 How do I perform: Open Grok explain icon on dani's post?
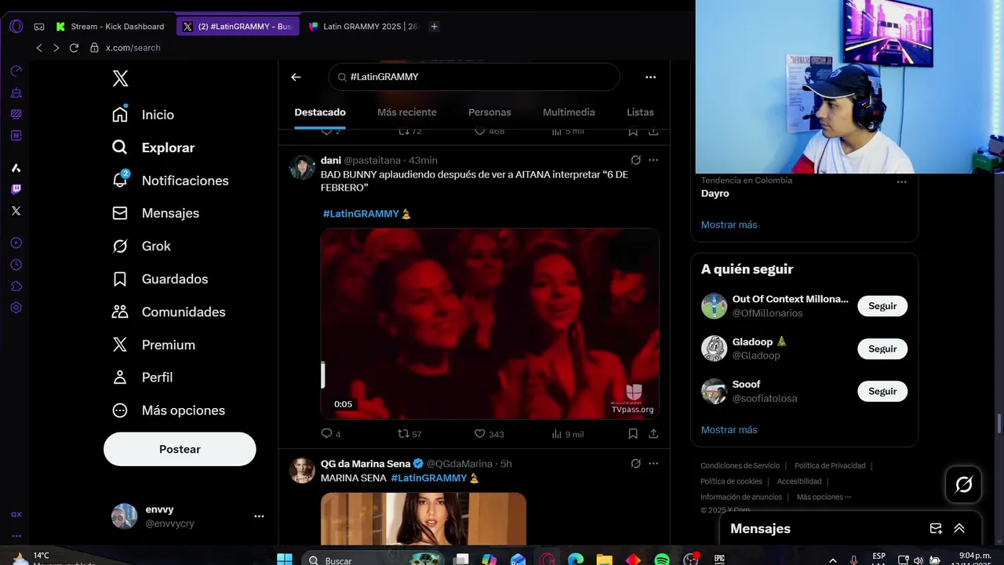[x=636, y=160]
